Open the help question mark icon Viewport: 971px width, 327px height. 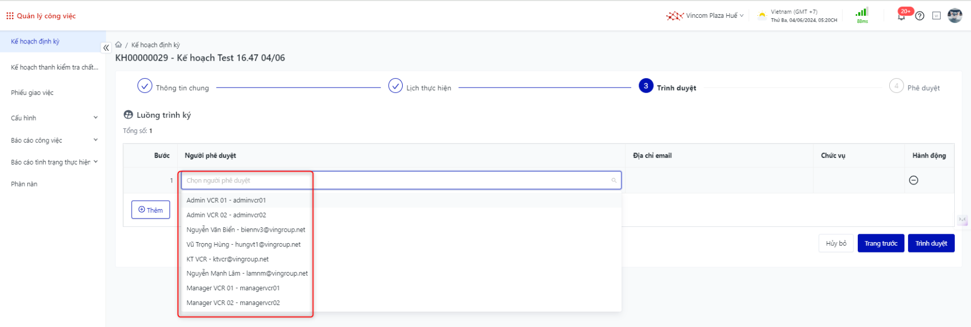(x=920, y=16)
